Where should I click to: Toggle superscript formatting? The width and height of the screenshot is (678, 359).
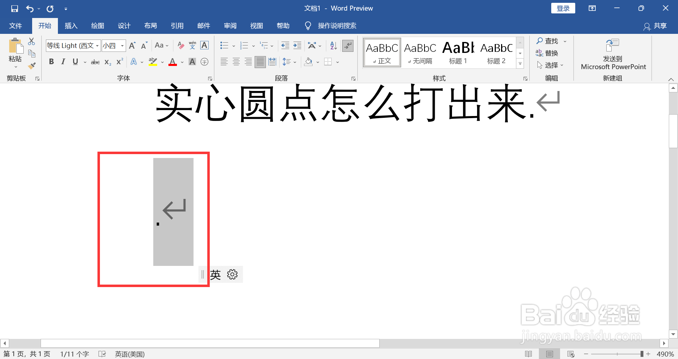point(119,62)
